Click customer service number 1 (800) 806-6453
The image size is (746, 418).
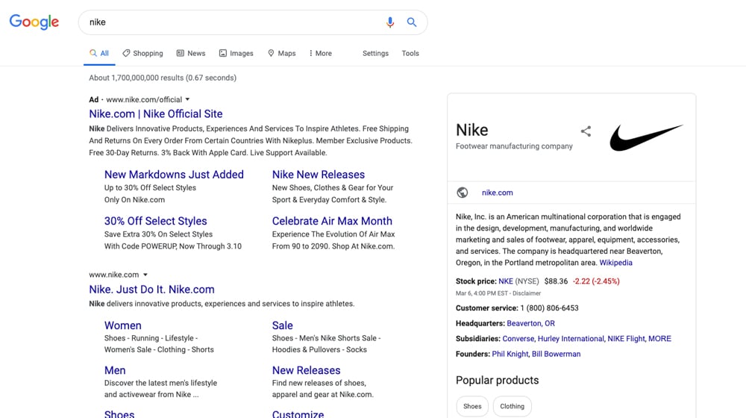point(550,308)
